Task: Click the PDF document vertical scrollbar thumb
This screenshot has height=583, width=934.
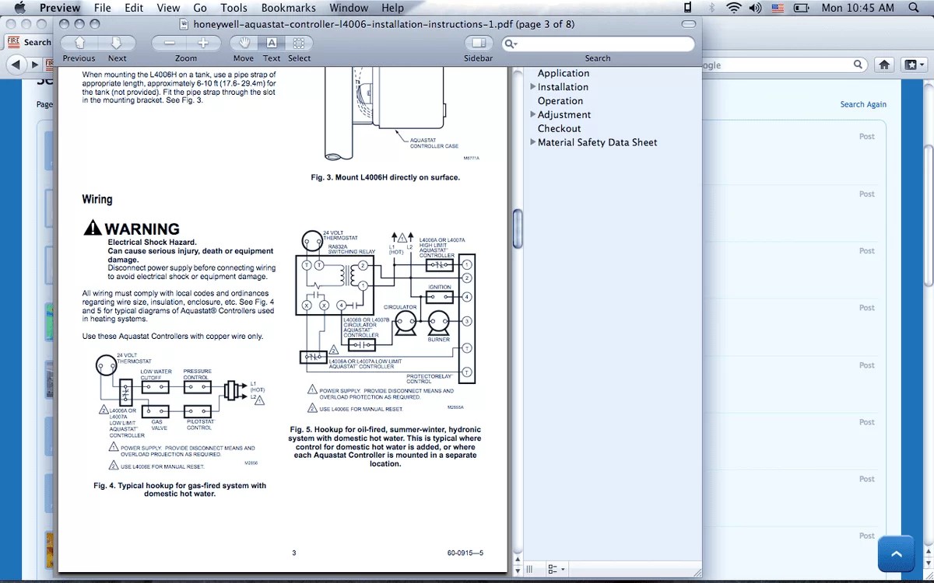Action: pos(517,229)
